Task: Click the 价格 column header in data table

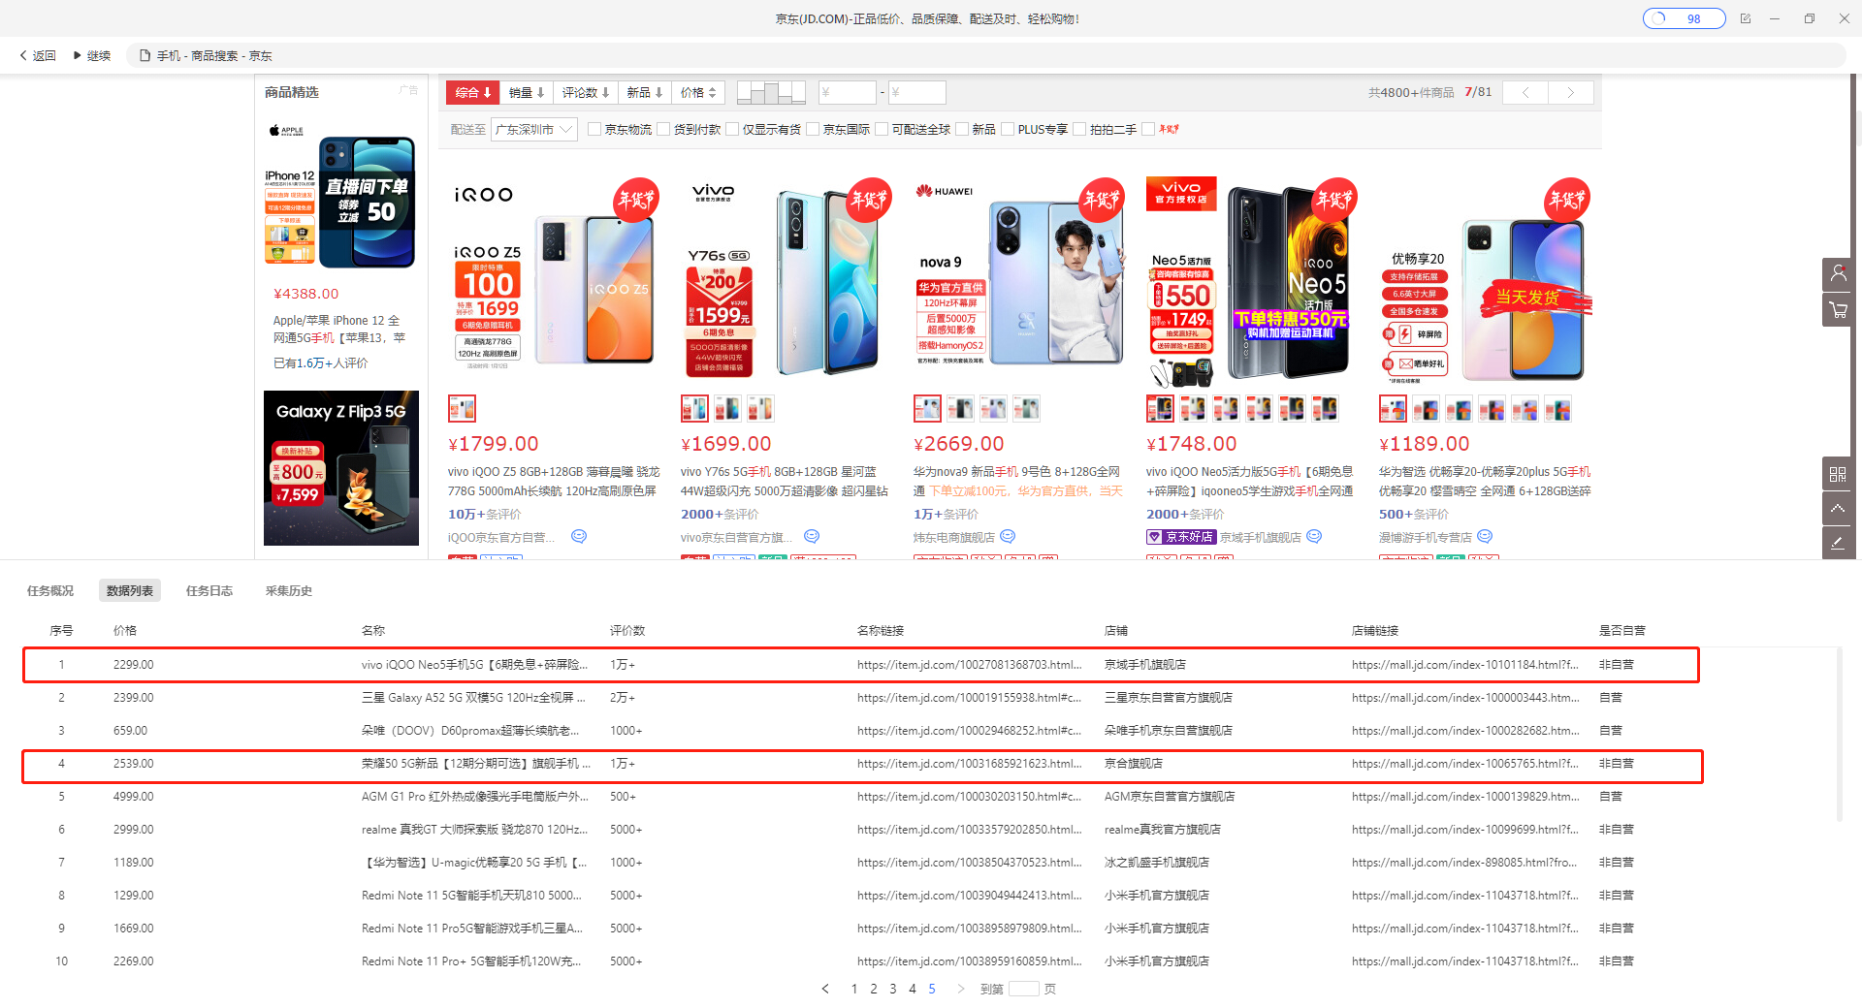Action: click(x=125, y=630)
